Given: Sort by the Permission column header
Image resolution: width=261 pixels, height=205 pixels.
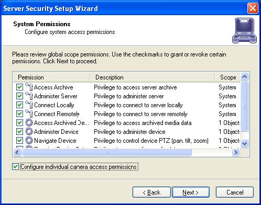Looking at the screenshot, I should click(x=52, y=77).
